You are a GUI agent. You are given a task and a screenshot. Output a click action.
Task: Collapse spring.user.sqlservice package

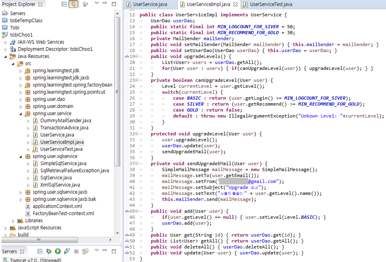tap(21, 157)
